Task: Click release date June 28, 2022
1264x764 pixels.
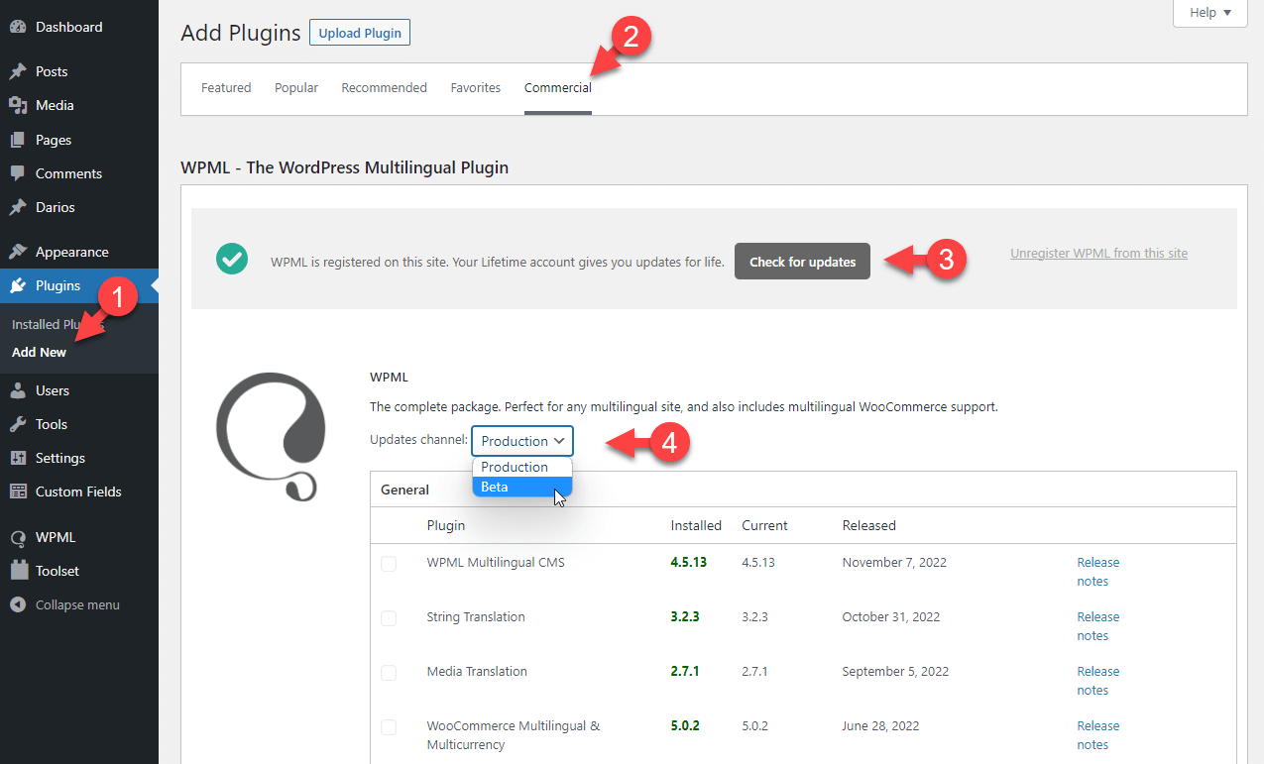Action: tap(879, 725)
